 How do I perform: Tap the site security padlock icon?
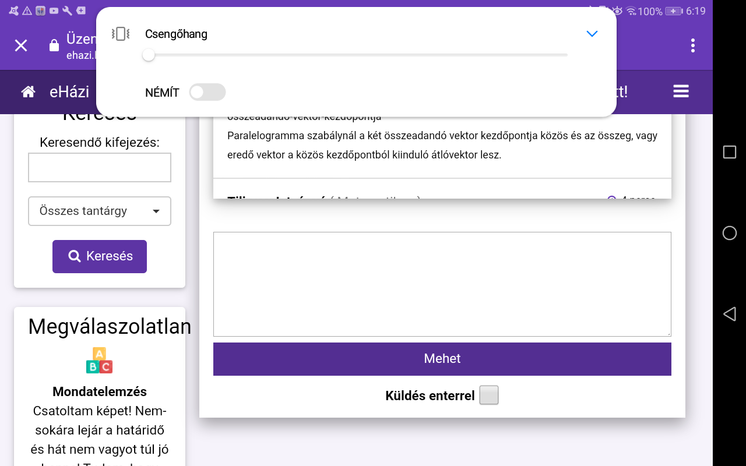point(54,45)
